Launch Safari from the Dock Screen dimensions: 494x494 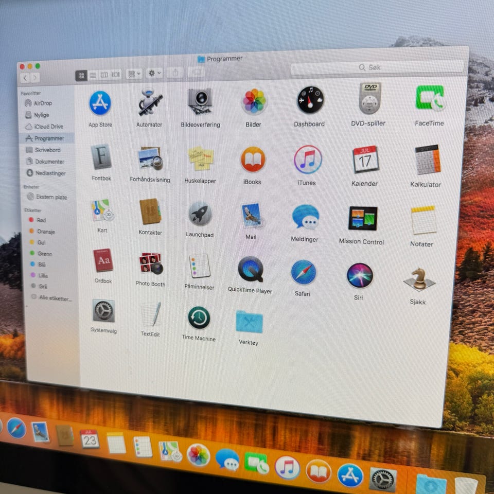tap(16, 428)
